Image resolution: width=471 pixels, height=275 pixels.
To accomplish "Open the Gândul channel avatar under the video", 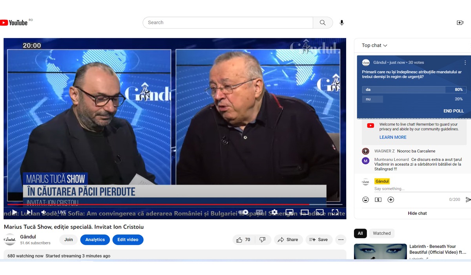I will (10, 240).
